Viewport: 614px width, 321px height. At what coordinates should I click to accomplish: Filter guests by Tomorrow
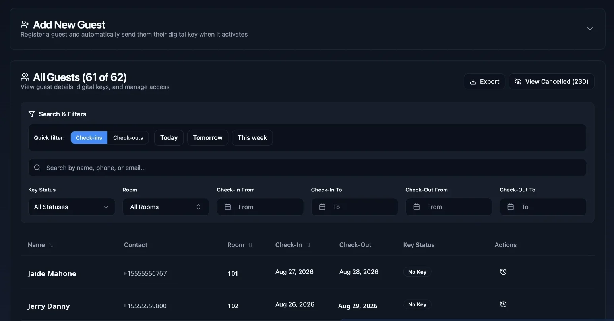pyautogui.click(x=207, y=138)
